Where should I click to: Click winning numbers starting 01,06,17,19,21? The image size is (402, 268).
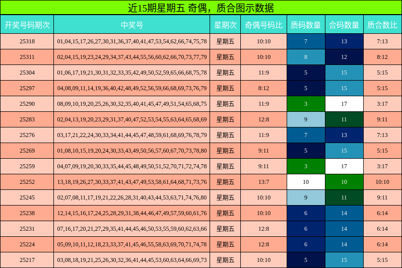[132, 73]
